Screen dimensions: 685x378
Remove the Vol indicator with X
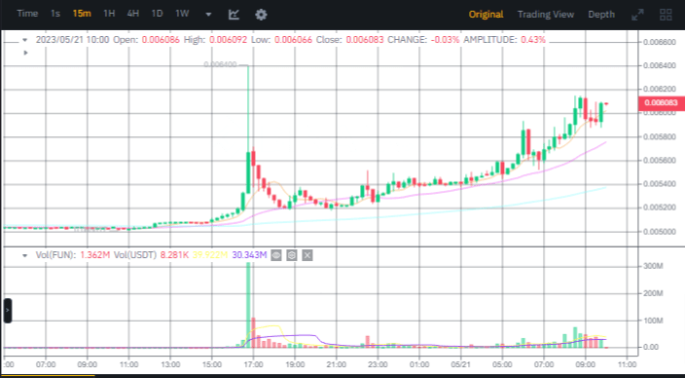pos(307,255)
